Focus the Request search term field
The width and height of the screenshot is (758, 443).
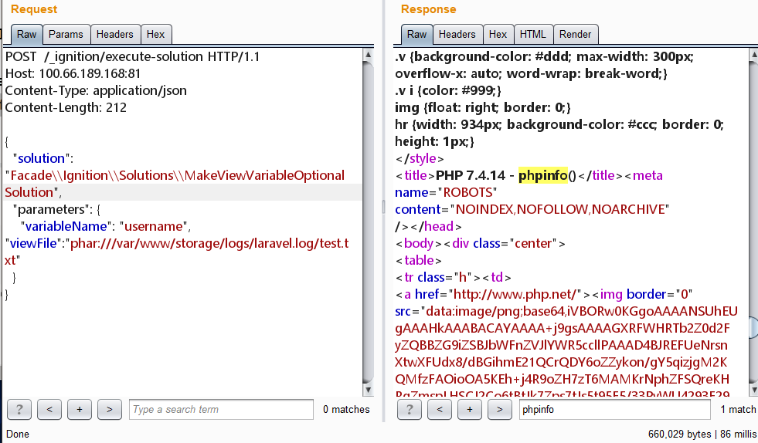point(222,410)
